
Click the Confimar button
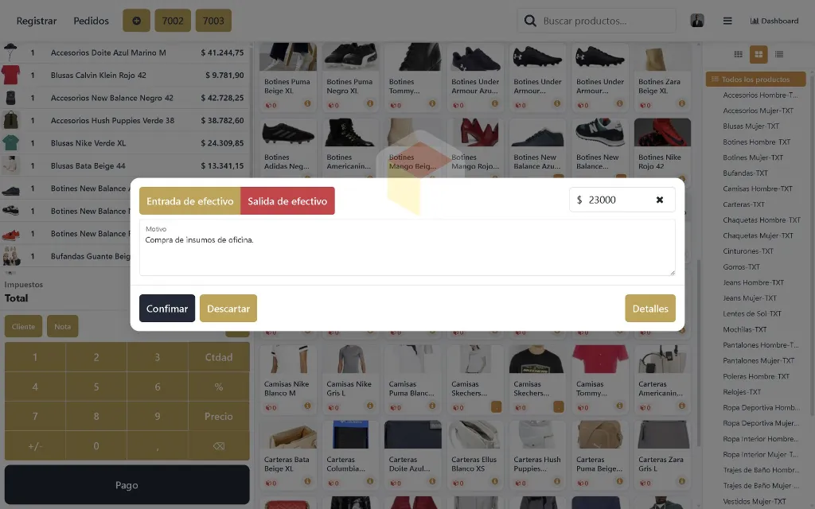point(167,309)
